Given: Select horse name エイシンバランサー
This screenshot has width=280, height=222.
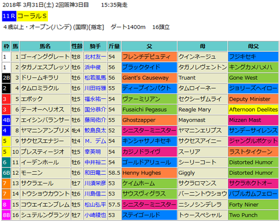Looking at the screenshot, I should pos(45,120).
